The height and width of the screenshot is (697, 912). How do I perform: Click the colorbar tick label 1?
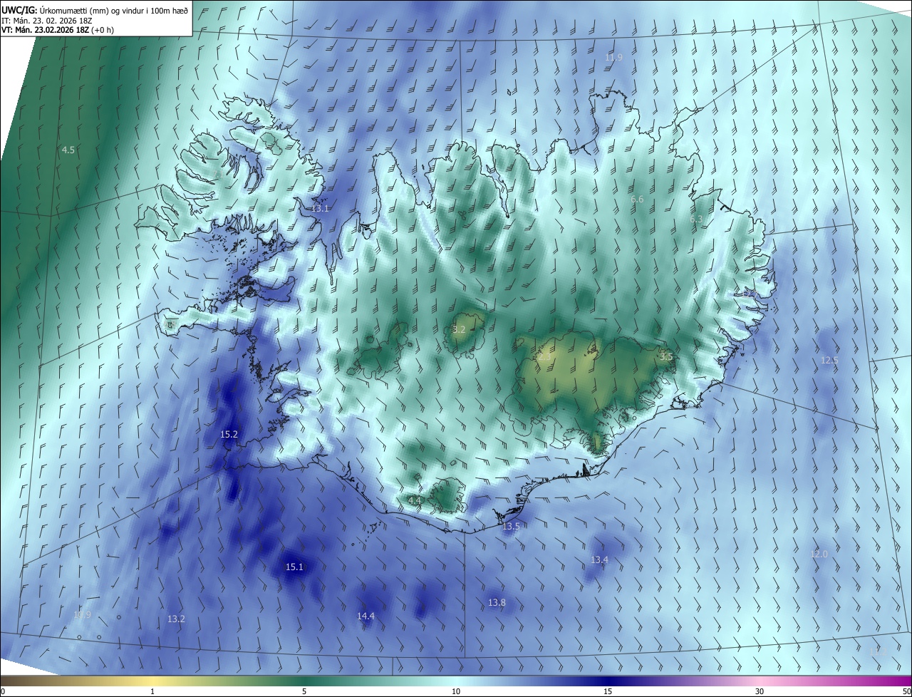[152, 691]
